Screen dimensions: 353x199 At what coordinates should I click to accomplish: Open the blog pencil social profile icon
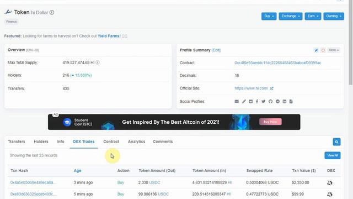244,102
